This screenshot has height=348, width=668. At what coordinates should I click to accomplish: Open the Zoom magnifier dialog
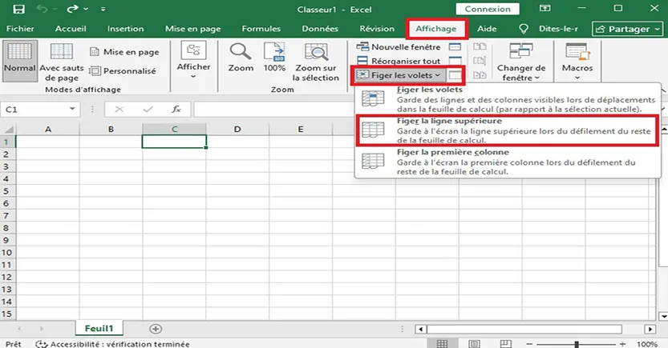coord(241,58)
